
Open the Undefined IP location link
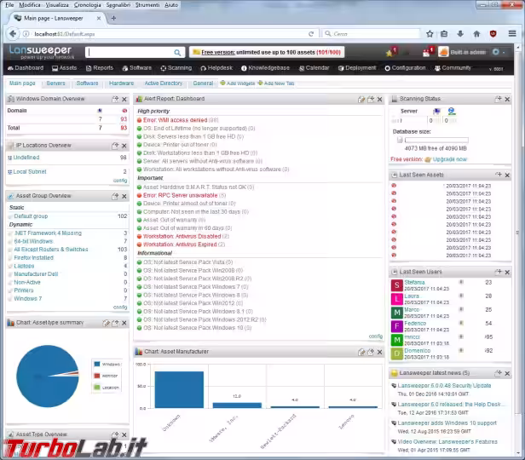click(x=26, y=158)
